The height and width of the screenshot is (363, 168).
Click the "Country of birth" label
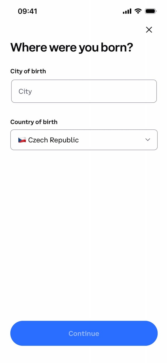[x=34, y=122]
